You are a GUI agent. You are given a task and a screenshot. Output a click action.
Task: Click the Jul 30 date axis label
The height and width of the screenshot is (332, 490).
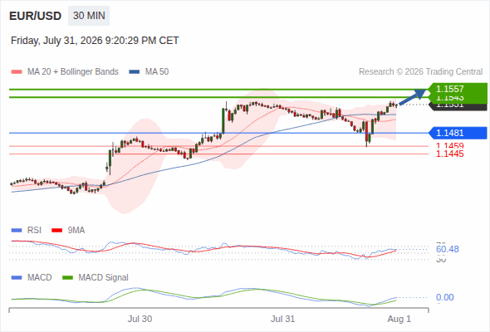140,319
